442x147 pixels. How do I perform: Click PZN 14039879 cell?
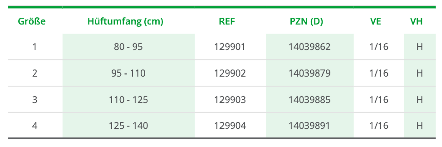(309, 73)
